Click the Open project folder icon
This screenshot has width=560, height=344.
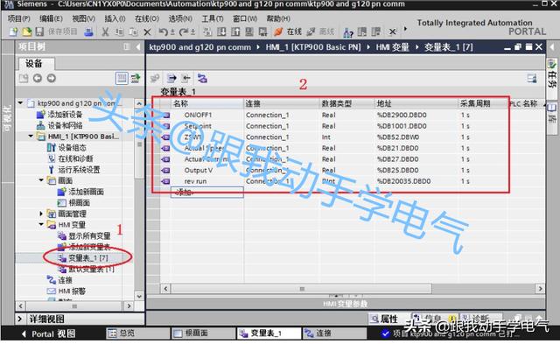click(27, 32)
